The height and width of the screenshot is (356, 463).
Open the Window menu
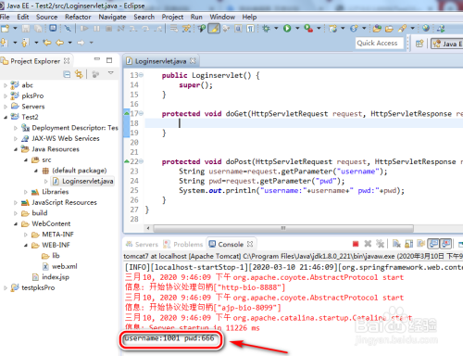click(x=222, y=17)
